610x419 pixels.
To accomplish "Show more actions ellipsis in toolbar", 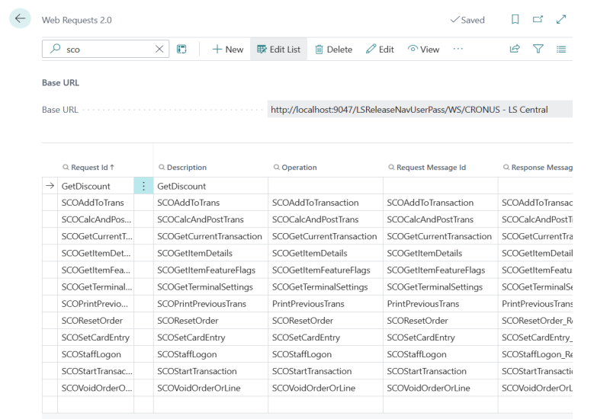I will (x=457, y=50).
